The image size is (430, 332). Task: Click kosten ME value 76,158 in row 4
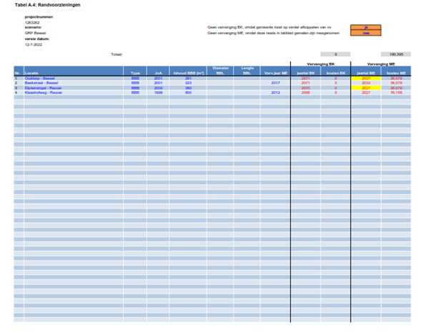[396, 93]
